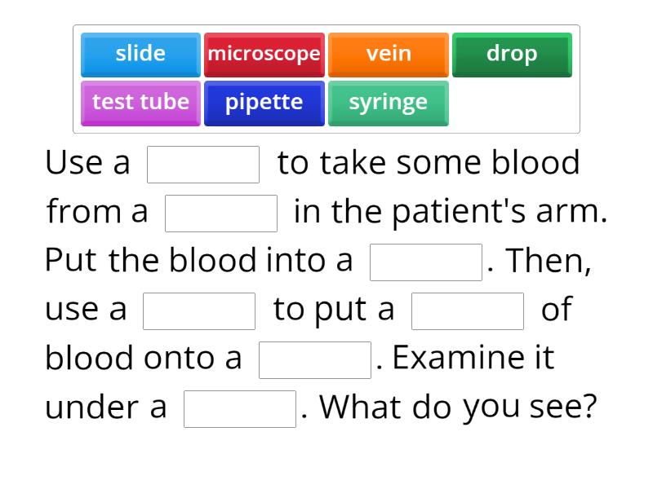The image size is (653, 489).
Task: Click the blank after "under a"
Action: pos(241,407)
